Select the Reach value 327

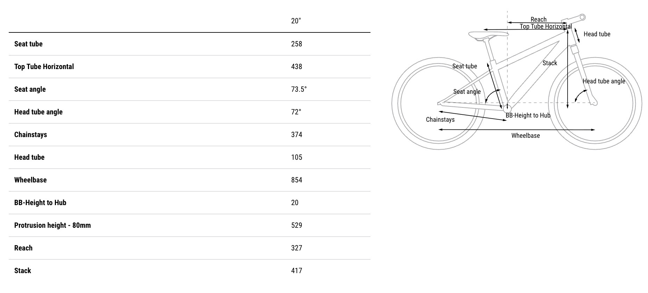pyautogui.click(x=296, y=248)
